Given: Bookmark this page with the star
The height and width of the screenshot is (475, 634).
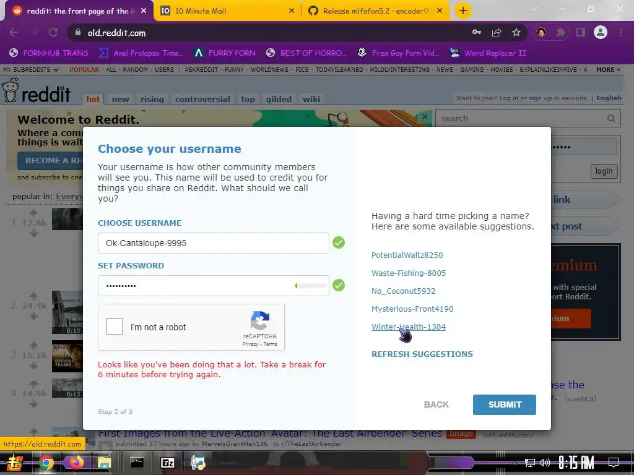Looking at the screenshot, I should pos(516,33).
